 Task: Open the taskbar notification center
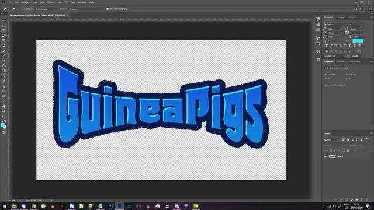pos(368,206)
